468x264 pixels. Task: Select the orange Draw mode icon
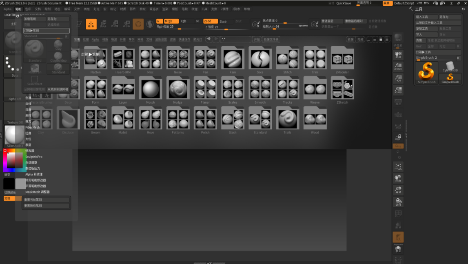coord(91,24)
